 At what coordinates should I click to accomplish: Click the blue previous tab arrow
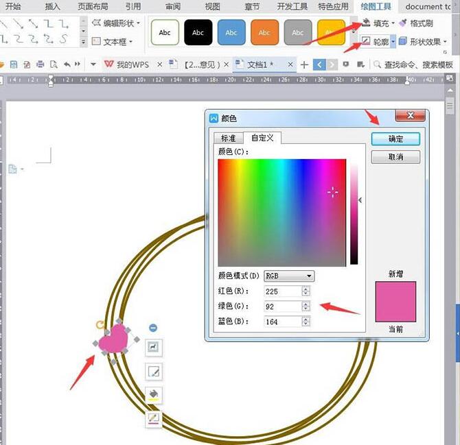click(x=319, y=64)
